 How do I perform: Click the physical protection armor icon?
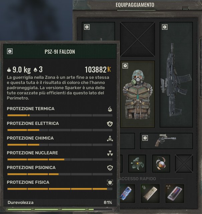pos(110,183)
